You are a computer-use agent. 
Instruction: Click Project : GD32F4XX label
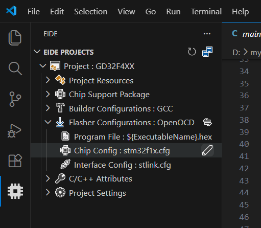pyautogui.click(x=99, y=66)
